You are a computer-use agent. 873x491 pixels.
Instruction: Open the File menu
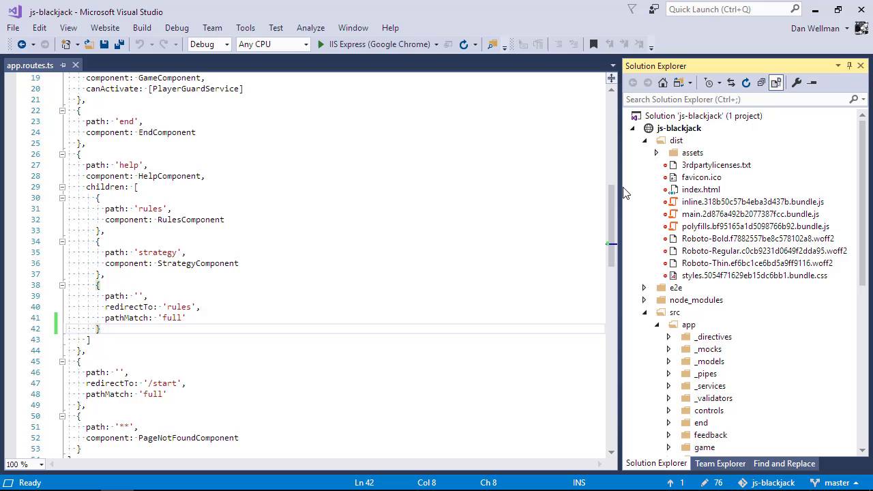pos(13,28)
